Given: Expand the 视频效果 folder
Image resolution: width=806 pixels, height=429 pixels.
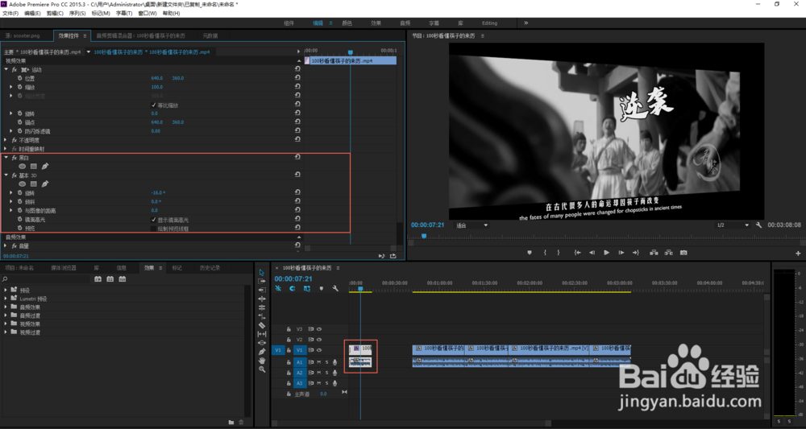Looking at the screenshot, I should pyautogui.click(x=6, y=324).
